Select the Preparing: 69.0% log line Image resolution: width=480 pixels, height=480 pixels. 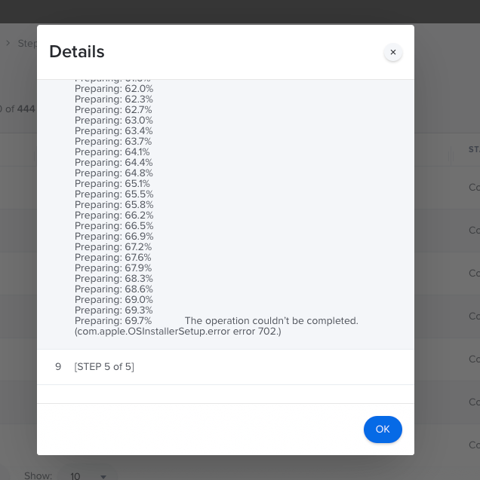pyautogui.click(x=113, y=299)
